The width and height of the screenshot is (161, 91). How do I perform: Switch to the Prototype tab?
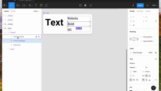click(140, 11)
